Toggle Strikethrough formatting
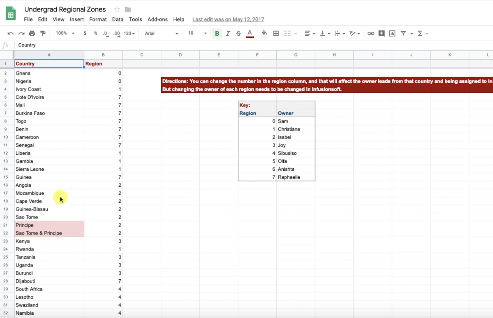The image size is (493, 318). coord(239,33)
